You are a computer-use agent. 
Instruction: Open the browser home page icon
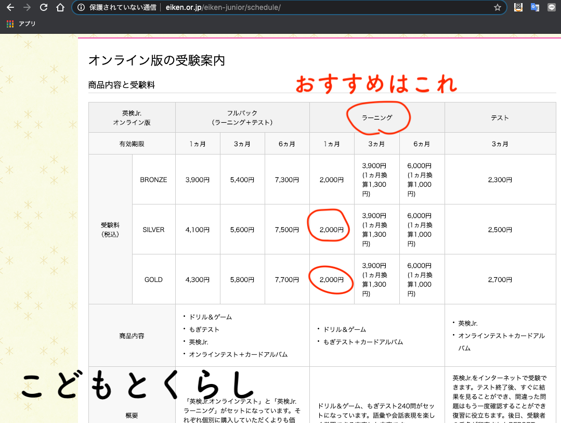tap(60, 7)
